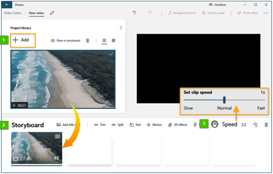Screen dimensions: 273x174
Task: Open the Split tool
Action: 117,125
